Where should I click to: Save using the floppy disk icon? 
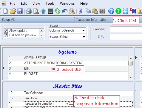tap(20, 11)
